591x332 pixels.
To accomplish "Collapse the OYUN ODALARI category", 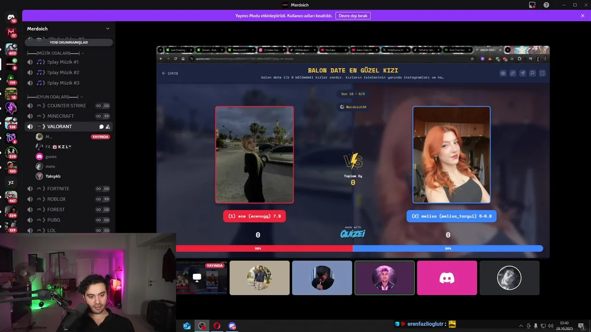I will (x=55, y=97).
